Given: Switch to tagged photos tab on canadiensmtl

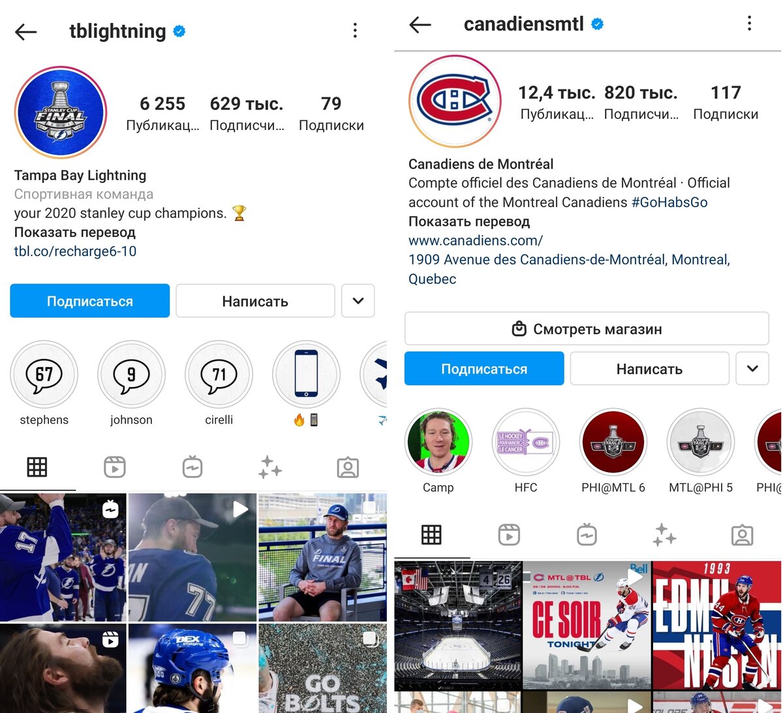Looking at the screenshot, I should (742, 535).
